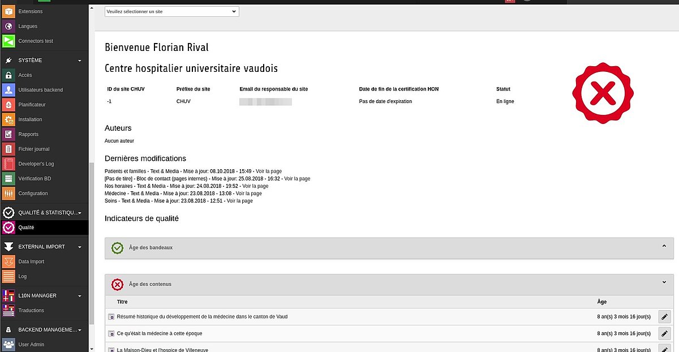This screenshot has width=679, height=352.
Task: Open the Installation module icon
Action: (8, 119)
